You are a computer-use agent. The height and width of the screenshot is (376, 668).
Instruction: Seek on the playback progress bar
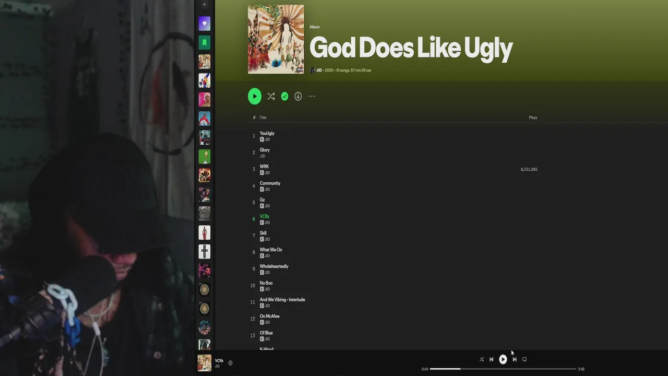[503, 369]
